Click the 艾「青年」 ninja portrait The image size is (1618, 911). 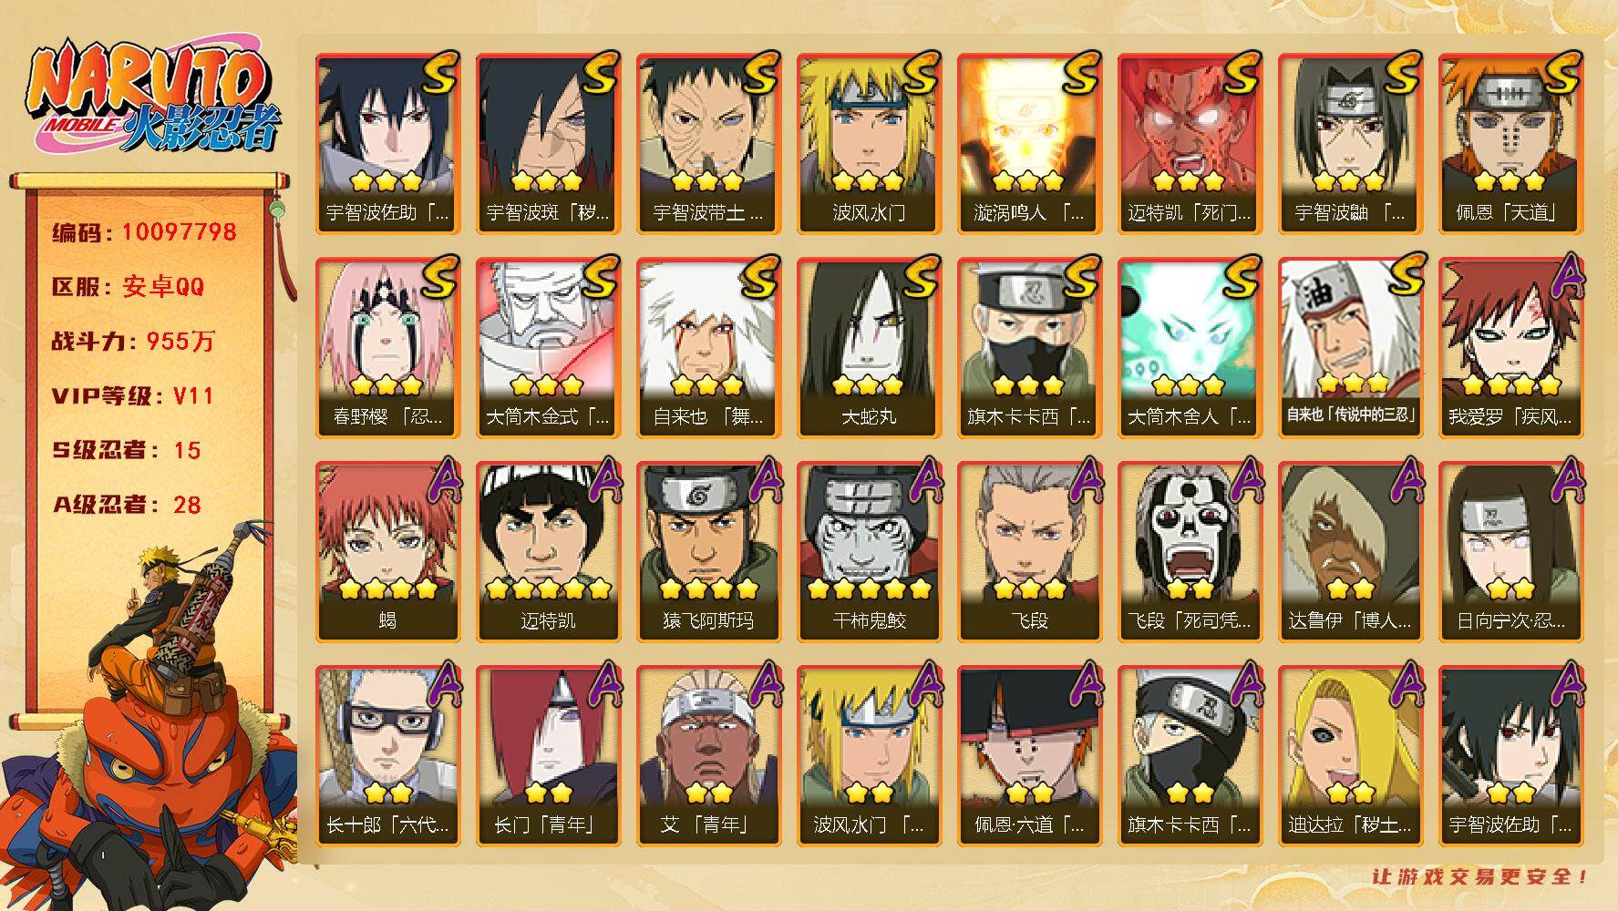pos(708,756)
